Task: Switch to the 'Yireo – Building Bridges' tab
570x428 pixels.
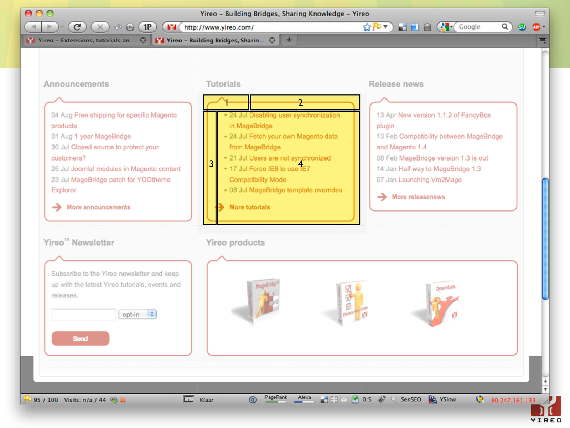Action: pyautogui.click(x=215, y=40)
